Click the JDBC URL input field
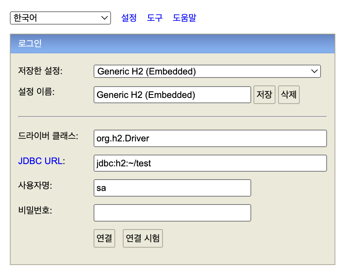Screen dimensions: 363x276 pos(210,163)
